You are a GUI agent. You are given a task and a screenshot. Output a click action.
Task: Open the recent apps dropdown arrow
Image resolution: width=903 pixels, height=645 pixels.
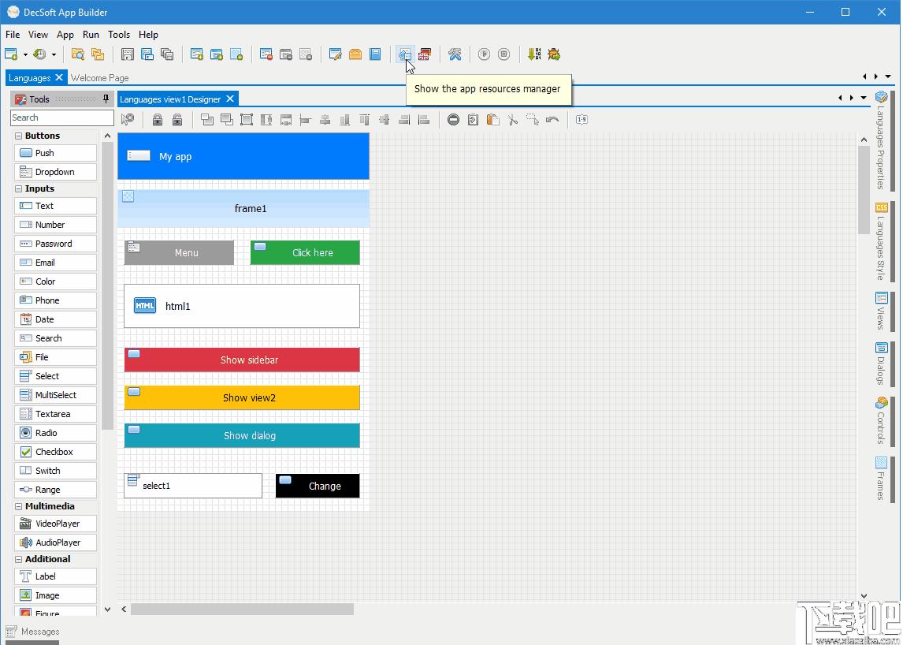pyautogui.click(x=54, y=54)
